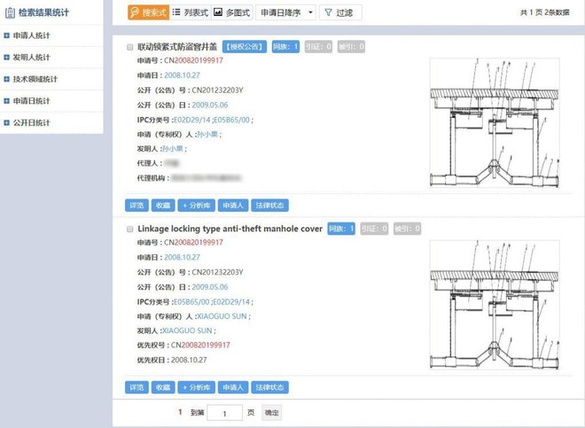Click 同族: 1 badge on first result

(x=285, y=47)
